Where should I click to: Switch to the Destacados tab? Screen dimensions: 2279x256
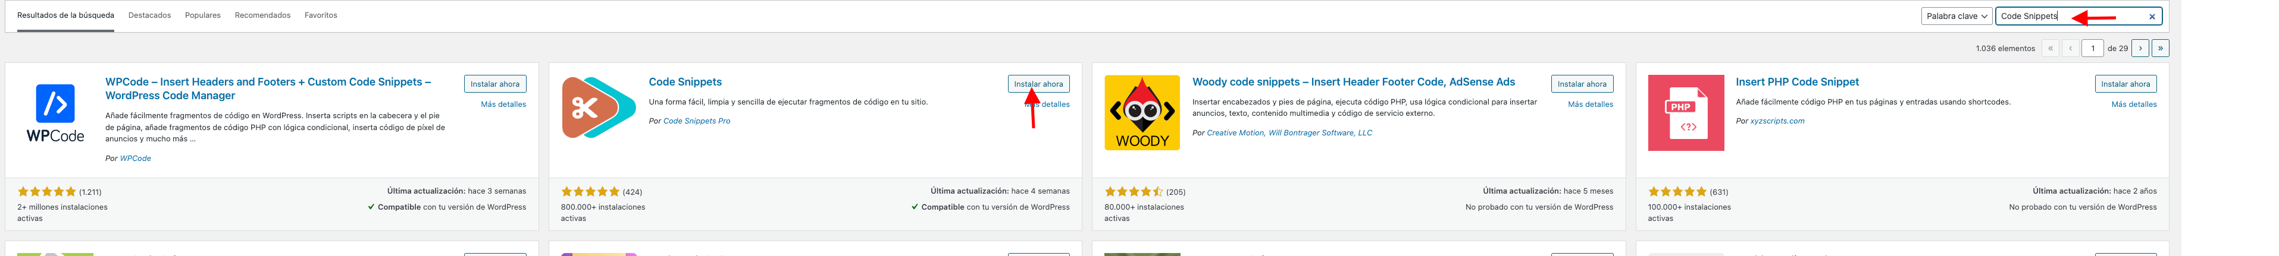coord(149,16)
